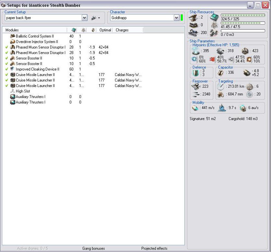Click the Improved Cloaking Device II module icon
Viewport: 271px width, 252px height.
tap(13, 69)
